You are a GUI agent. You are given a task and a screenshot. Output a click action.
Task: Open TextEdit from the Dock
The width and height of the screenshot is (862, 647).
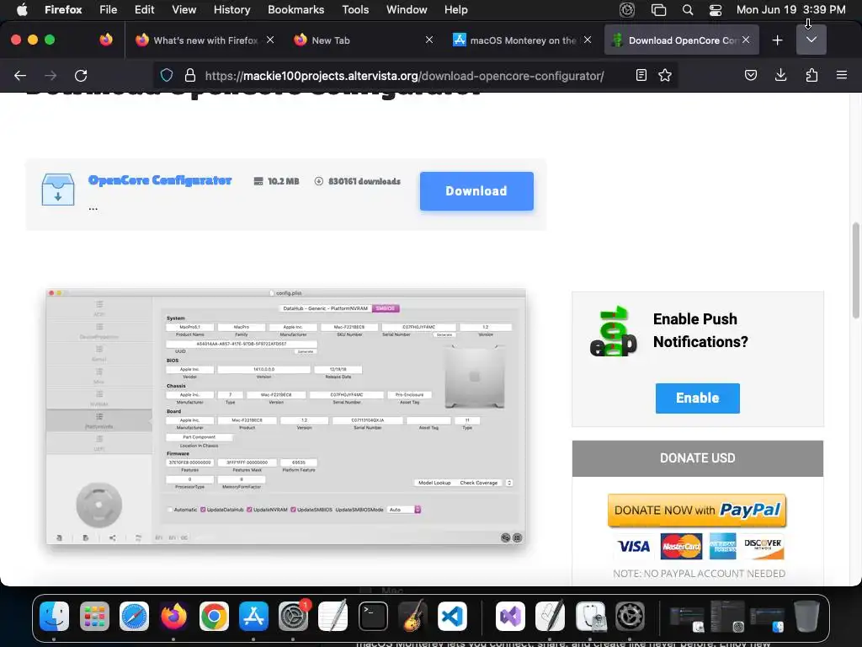pyautogui.click(x=333, y=616)
